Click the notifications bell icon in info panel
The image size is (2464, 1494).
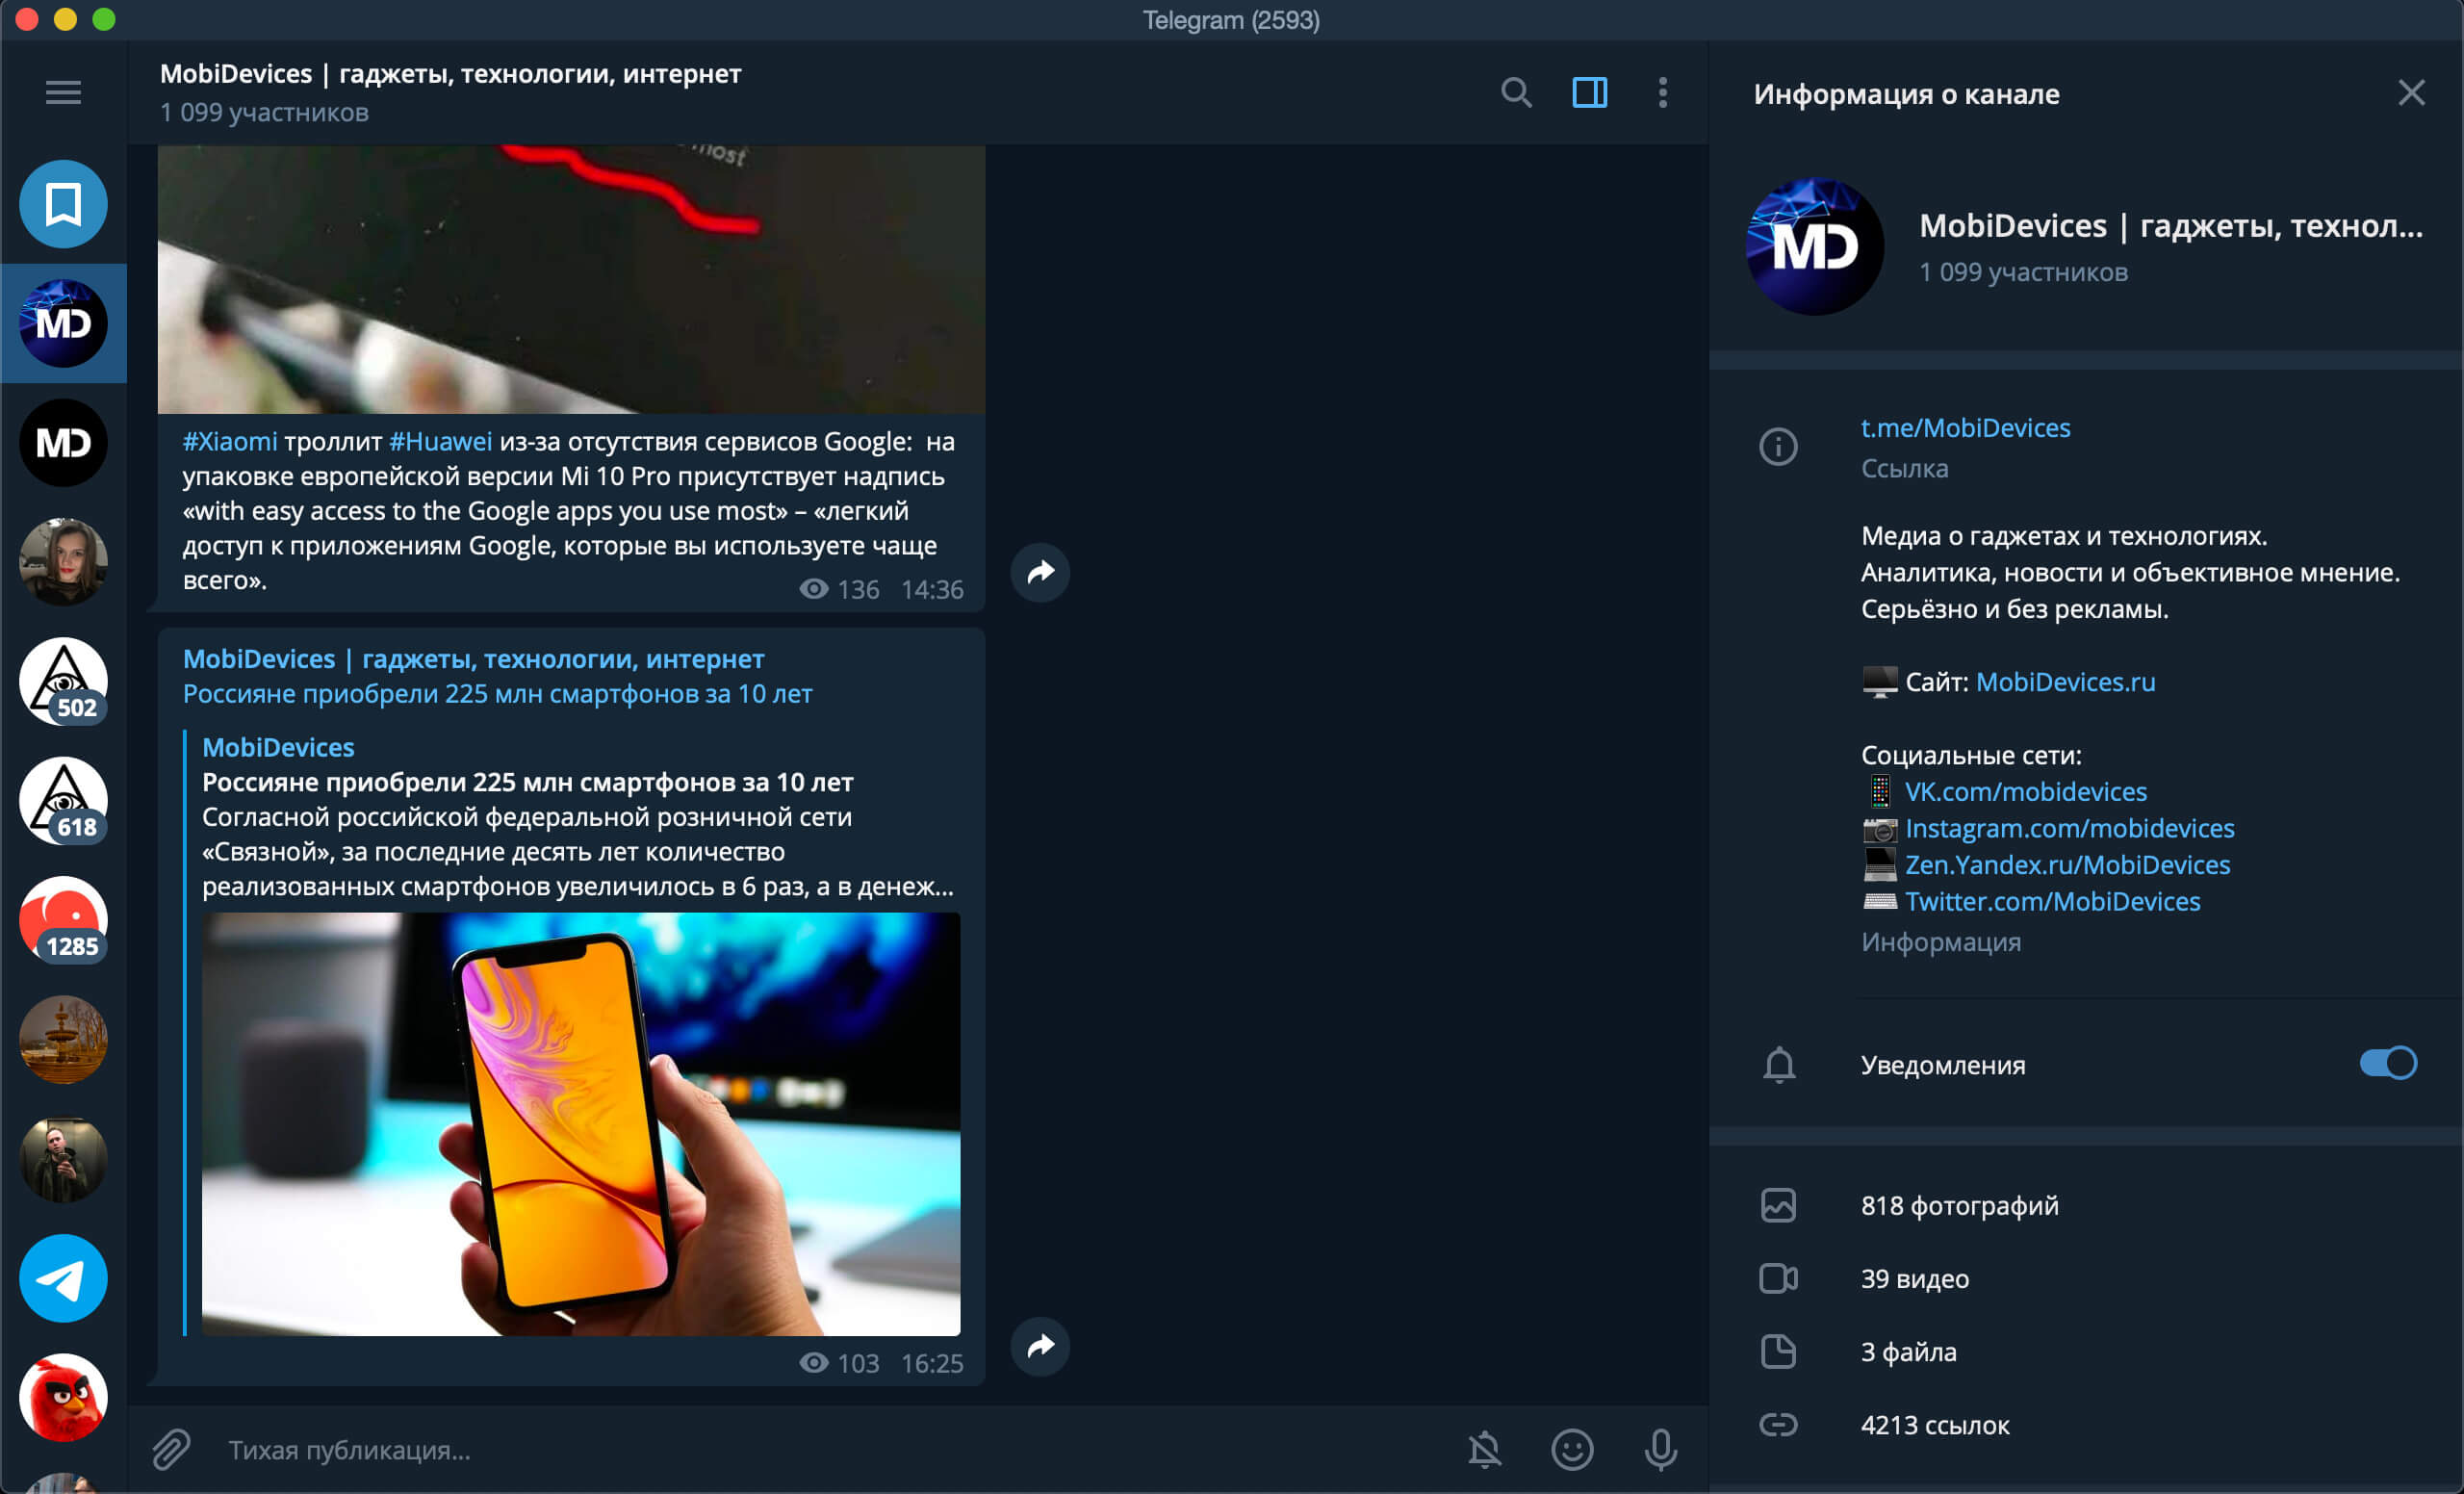point(1779,1064)
